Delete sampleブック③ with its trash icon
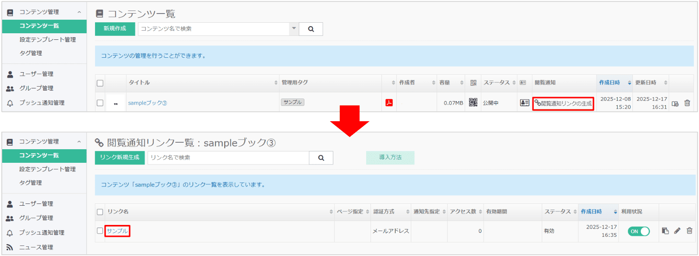This screenshot has width=699, height=256. (x=687, y=103)
